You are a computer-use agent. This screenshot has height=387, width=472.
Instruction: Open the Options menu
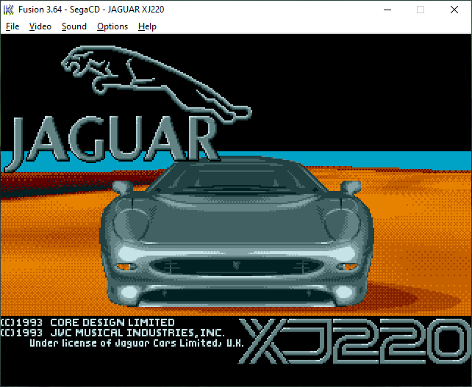point(112,26)
